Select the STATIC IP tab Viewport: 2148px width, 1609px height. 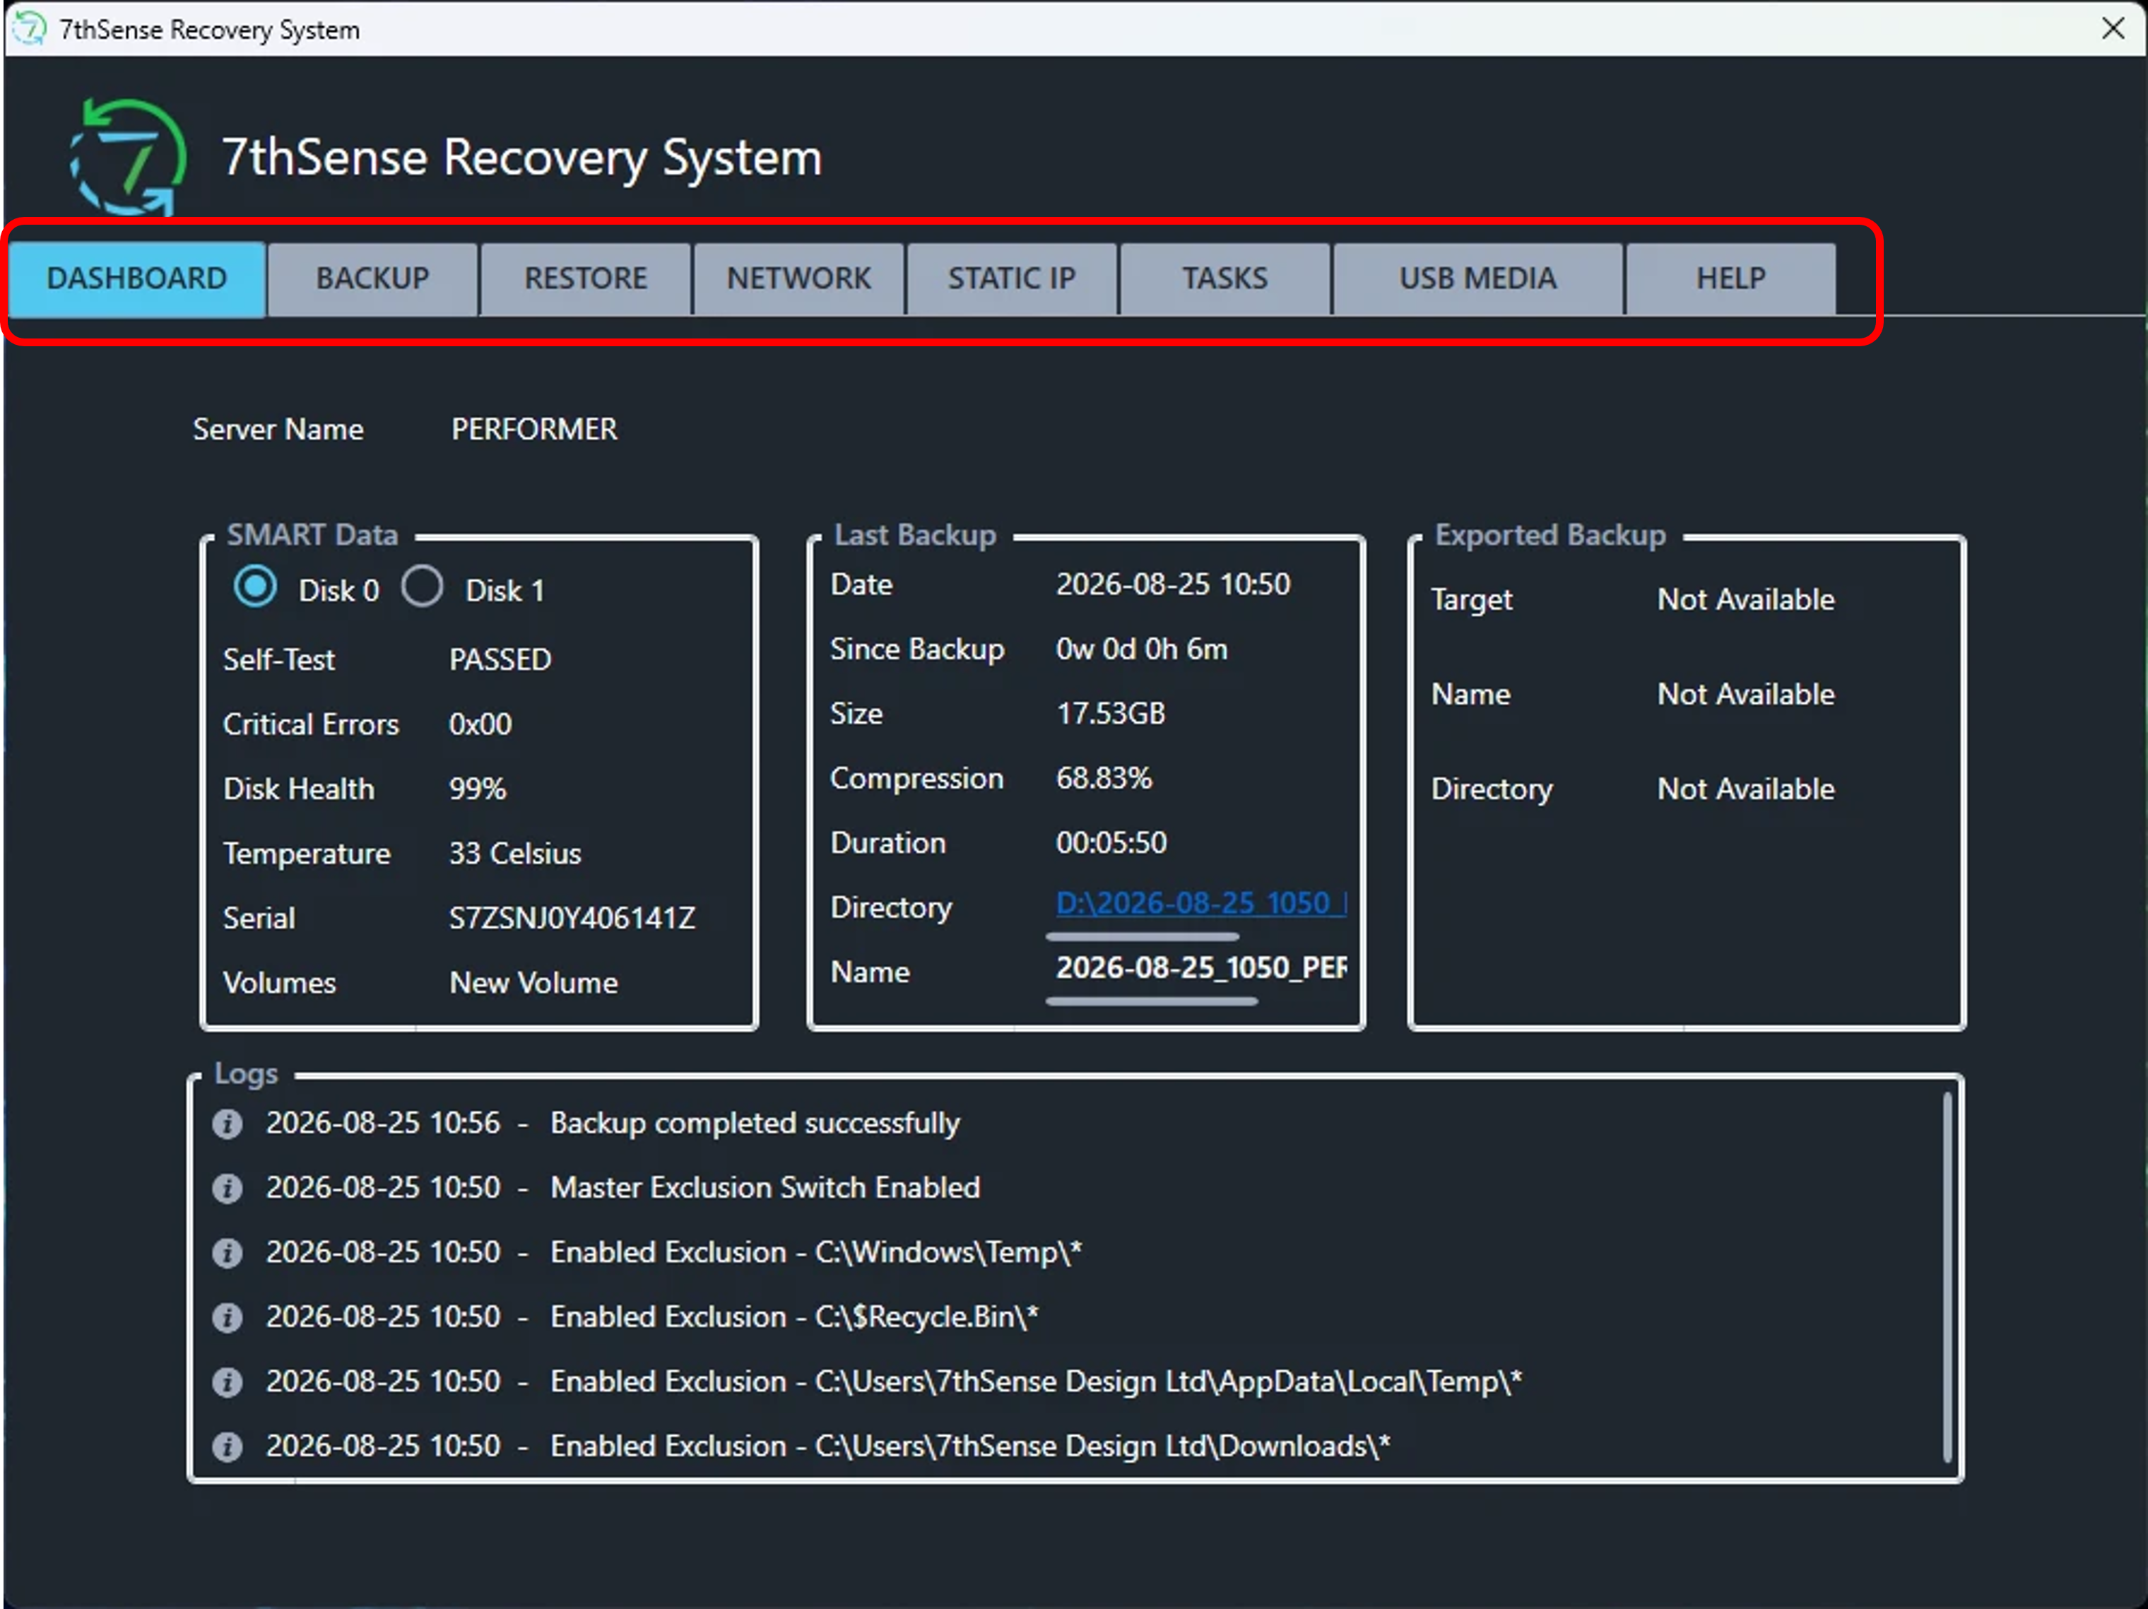(x=1012, y=278)
